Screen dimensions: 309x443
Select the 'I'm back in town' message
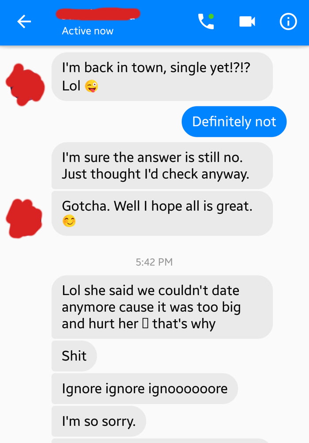click(x=162, y=76)
